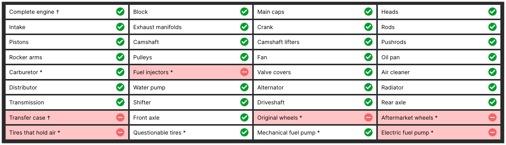Click the green check icon next to Heads
The width and height of the screenshot is (506, 145).
493,12
